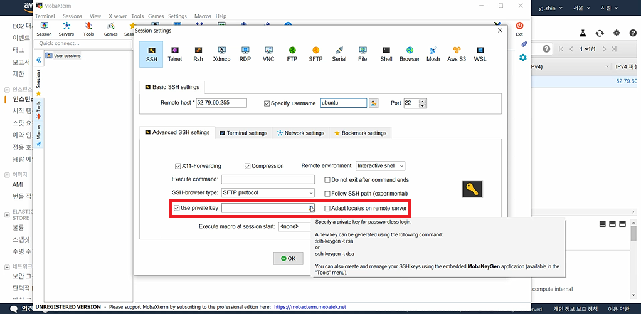Viewport: 641px width, 314px height.
Task: Select the SSH session type
Action: 151,54
